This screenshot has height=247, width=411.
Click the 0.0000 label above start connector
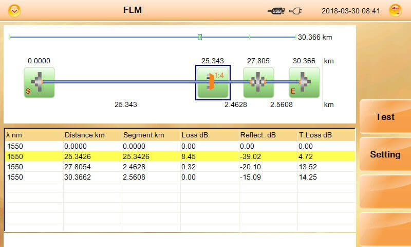coord(39,61)
